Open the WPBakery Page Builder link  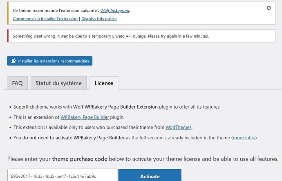click(85, 117)
